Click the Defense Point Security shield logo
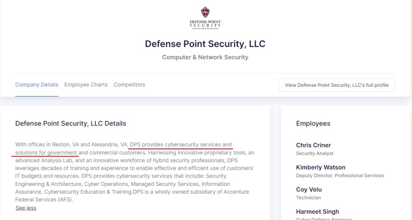412x220 pixels. click(205, 18)
